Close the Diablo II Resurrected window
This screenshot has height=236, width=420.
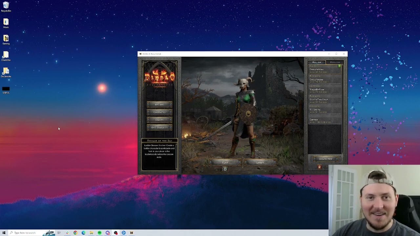pyautogui.click(x=344, y=54)
